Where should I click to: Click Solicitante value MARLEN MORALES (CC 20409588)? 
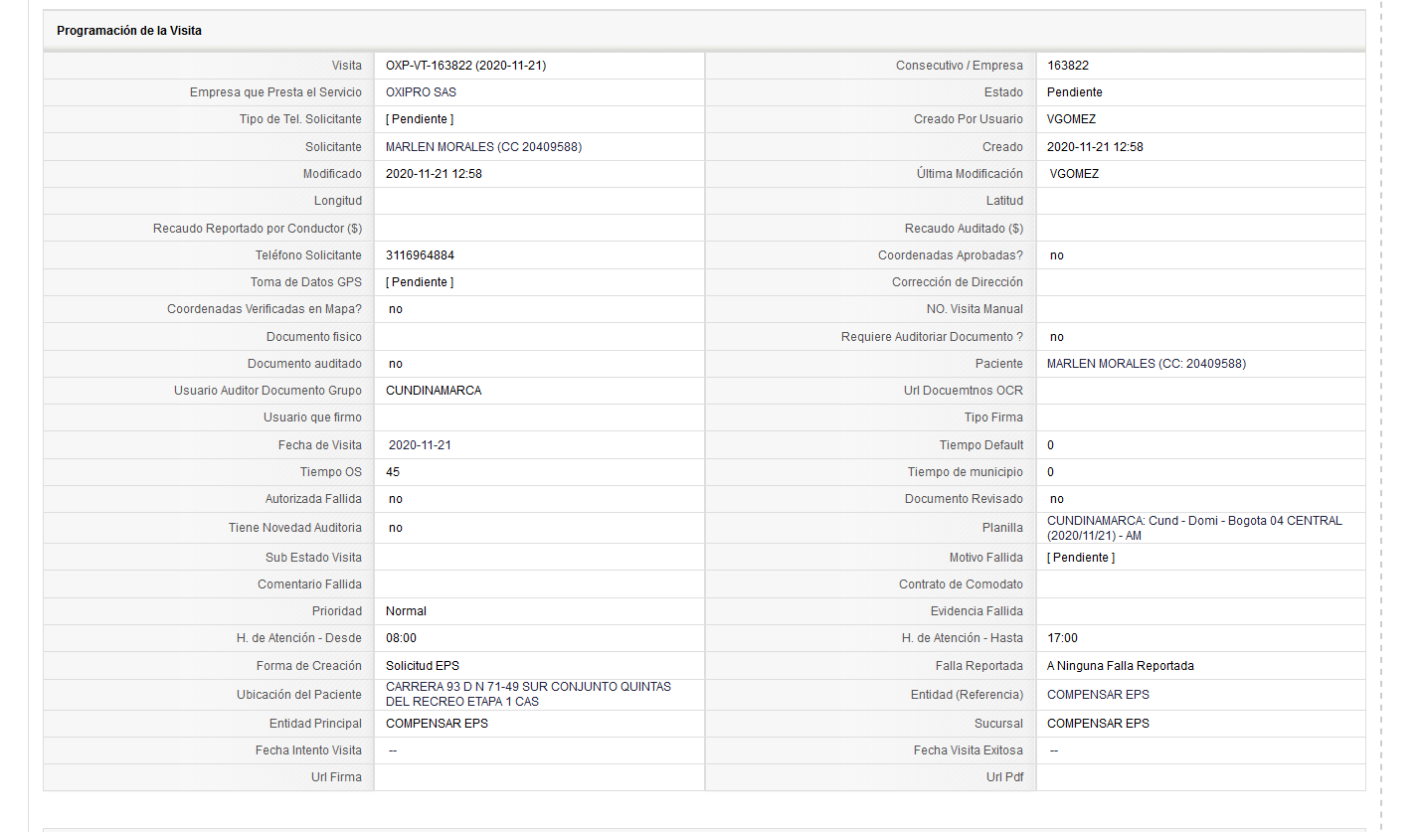coord(483,147)
